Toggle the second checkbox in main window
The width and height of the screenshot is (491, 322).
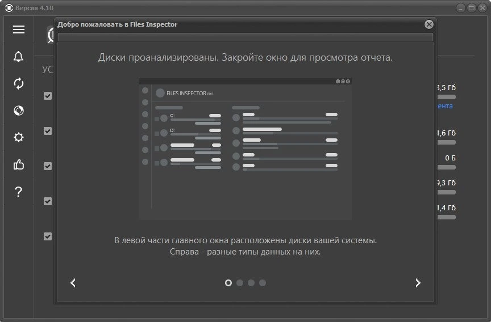click(48, 131)
